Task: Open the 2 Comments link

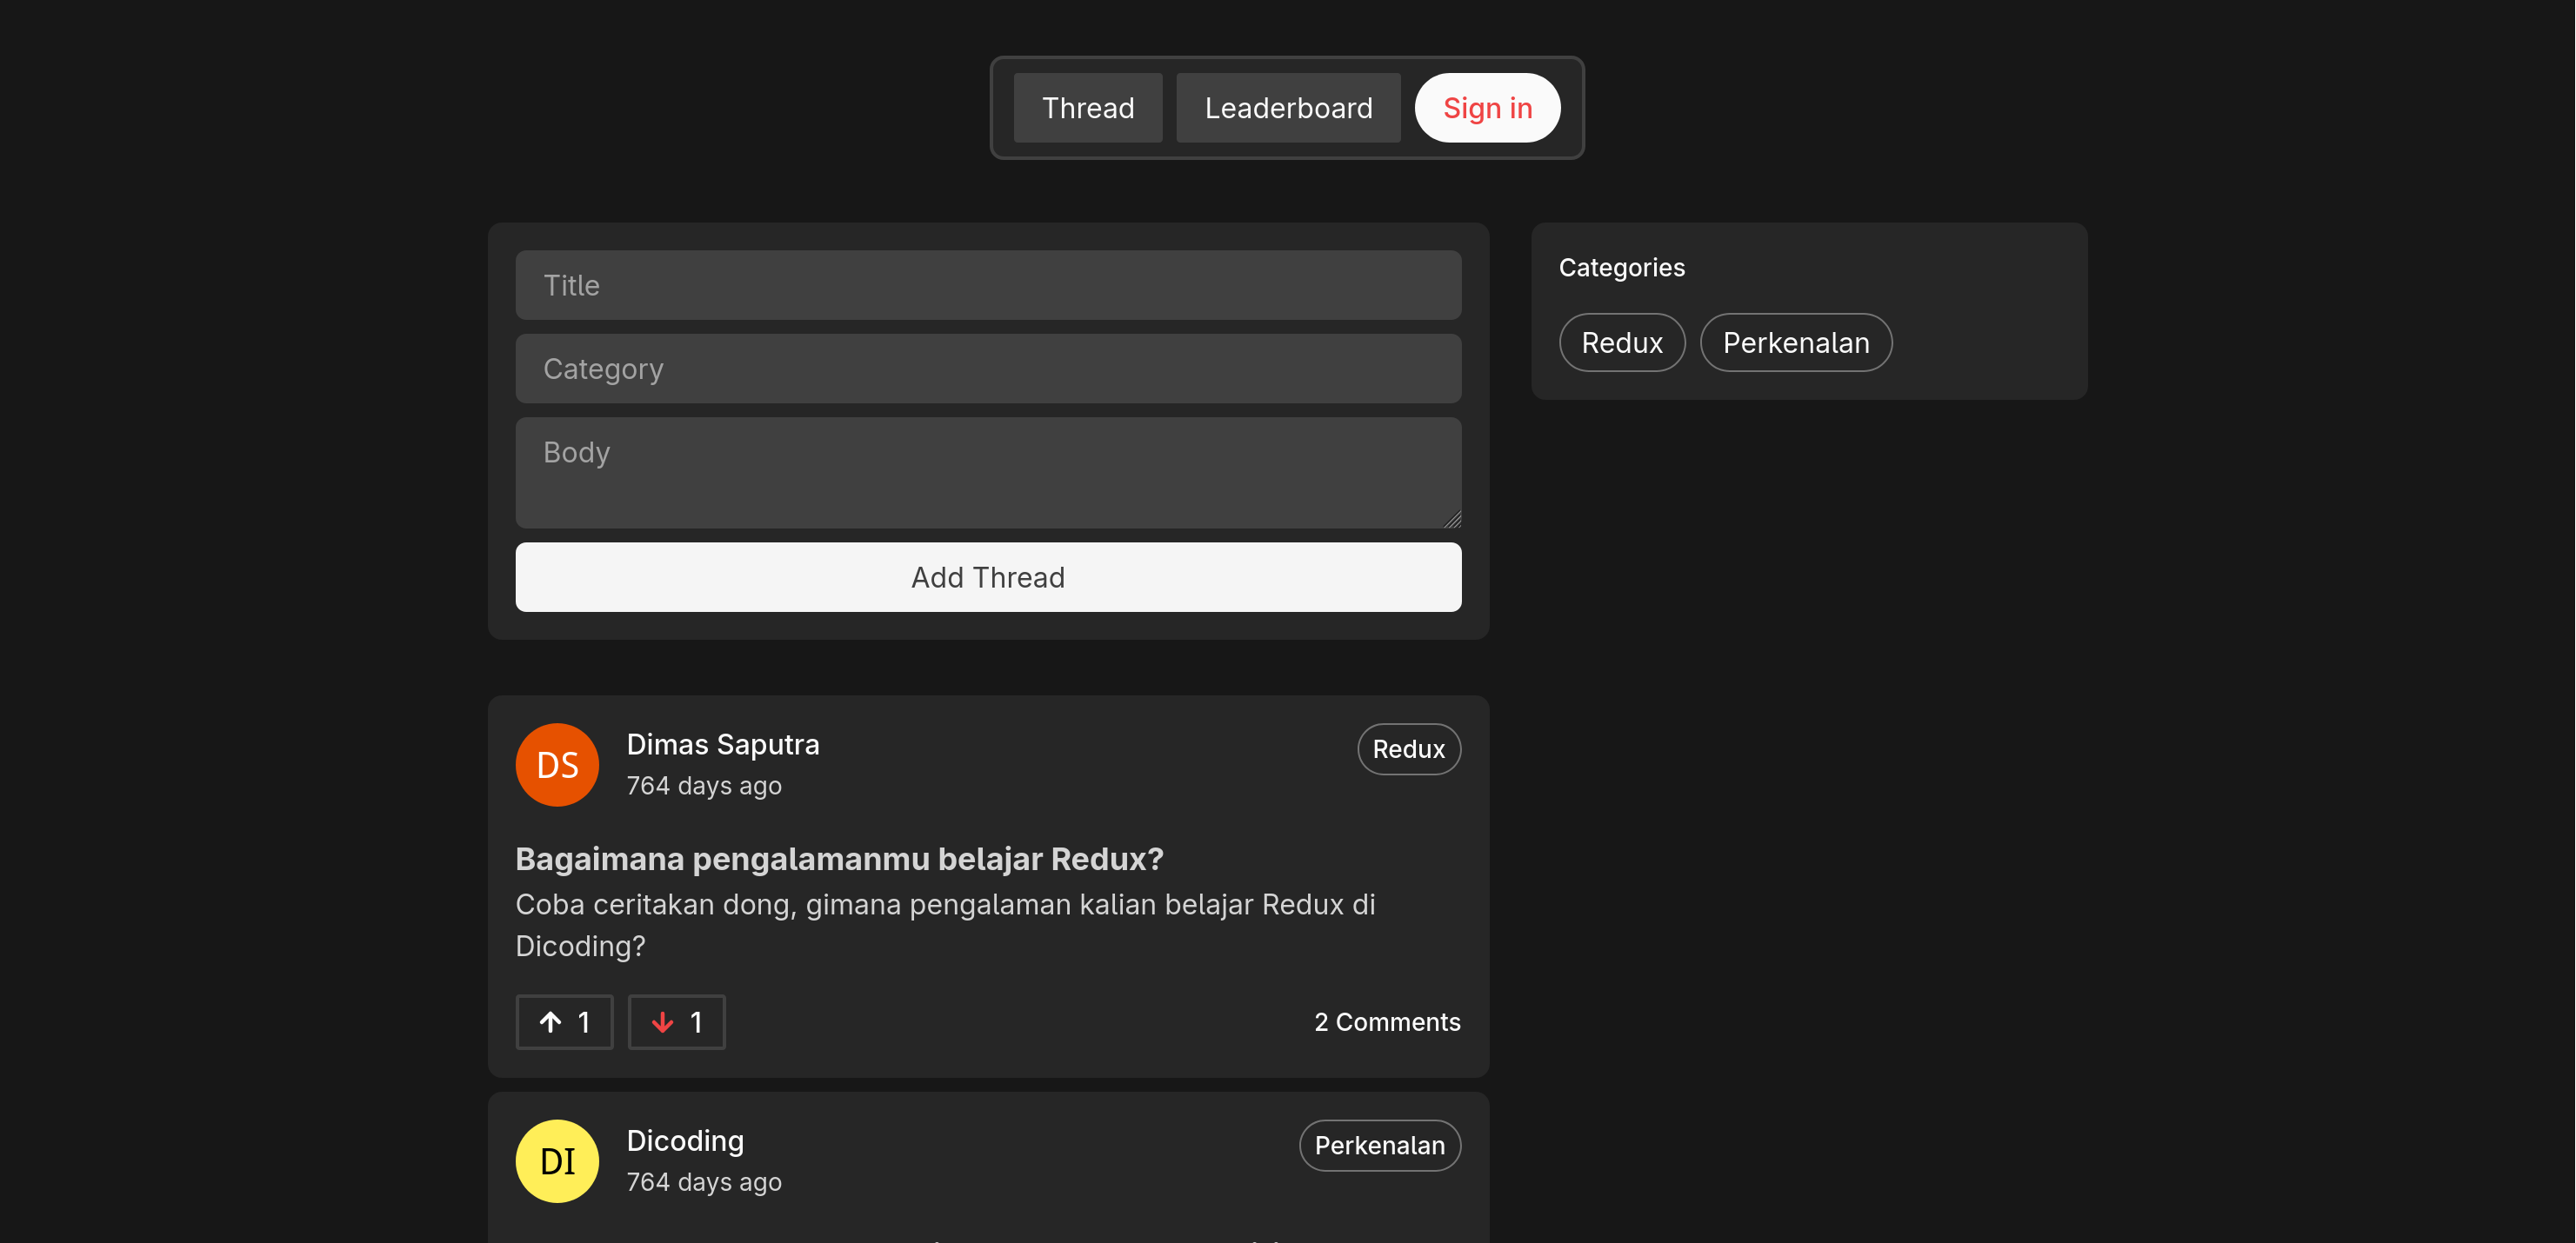Action: pyautogui.click(x=1387, y=1021)
